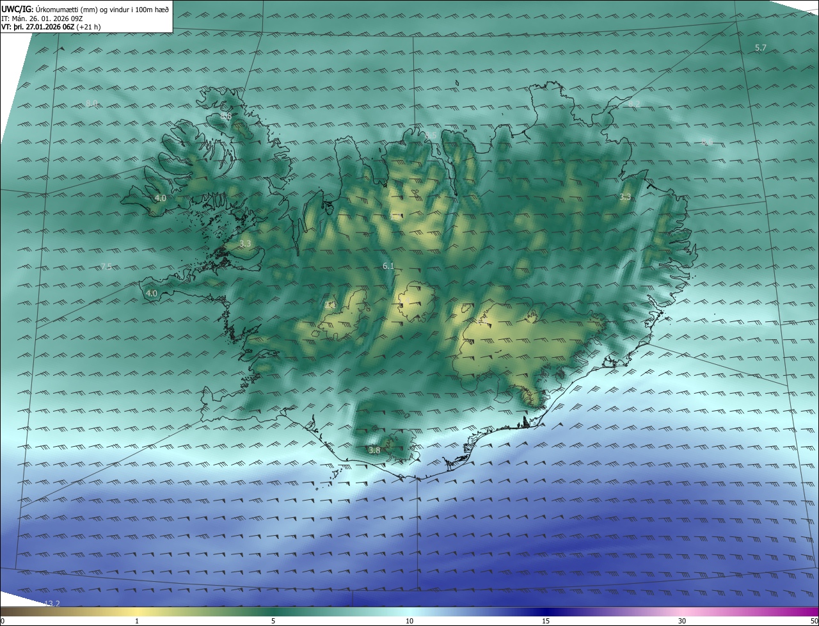819x626 pixels.
Task: Click the 30 tick on the colour scale
Action: (x=682, y=621)
